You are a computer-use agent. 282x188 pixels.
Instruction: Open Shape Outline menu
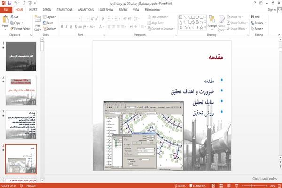pyautogui.click(x=237, y=23)
